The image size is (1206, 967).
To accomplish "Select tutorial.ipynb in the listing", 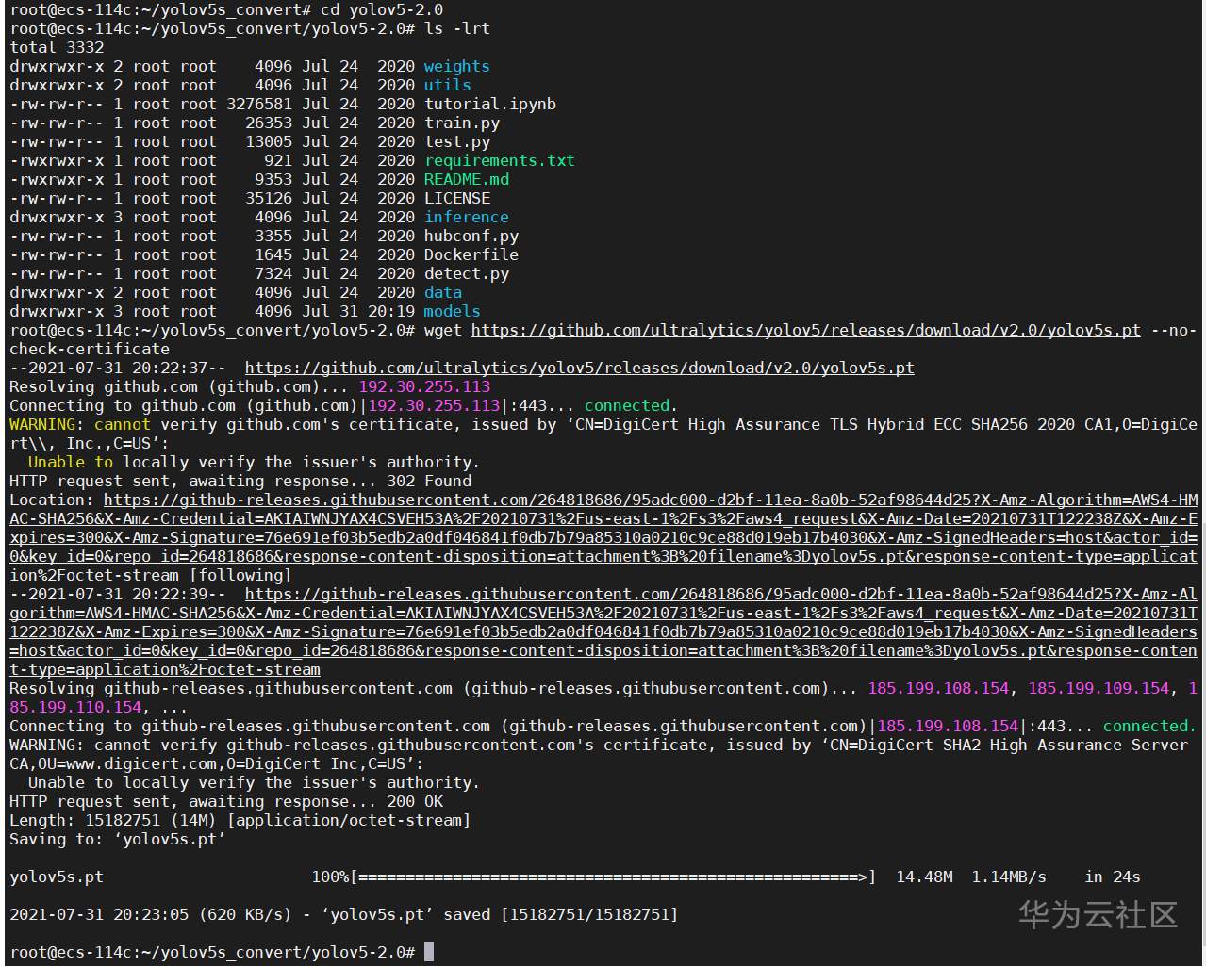I will pyautogui.click(x=489, y=104).
